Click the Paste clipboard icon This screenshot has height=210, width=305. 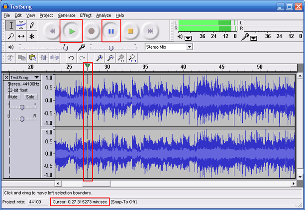click(x=32, y=58)
